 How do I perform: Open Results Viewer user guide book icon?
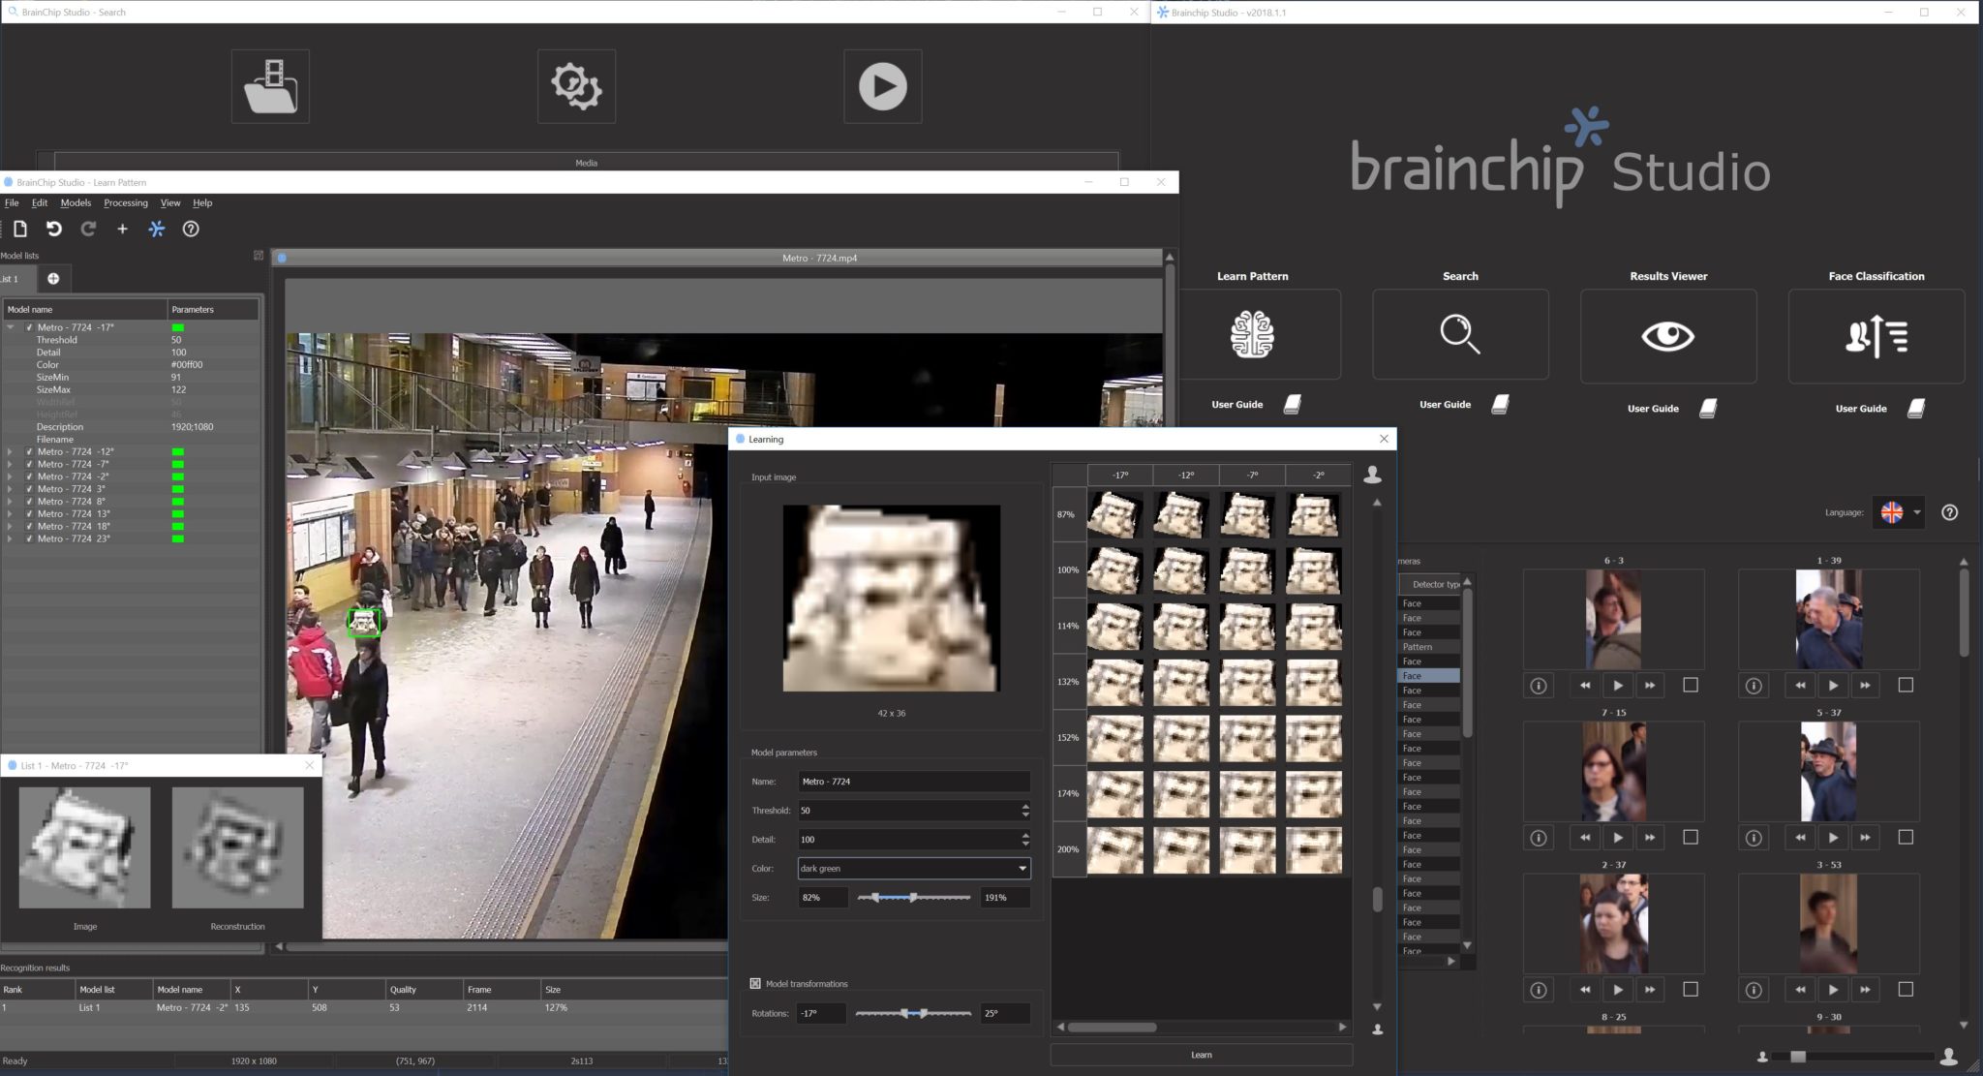tap(1709, 409)
